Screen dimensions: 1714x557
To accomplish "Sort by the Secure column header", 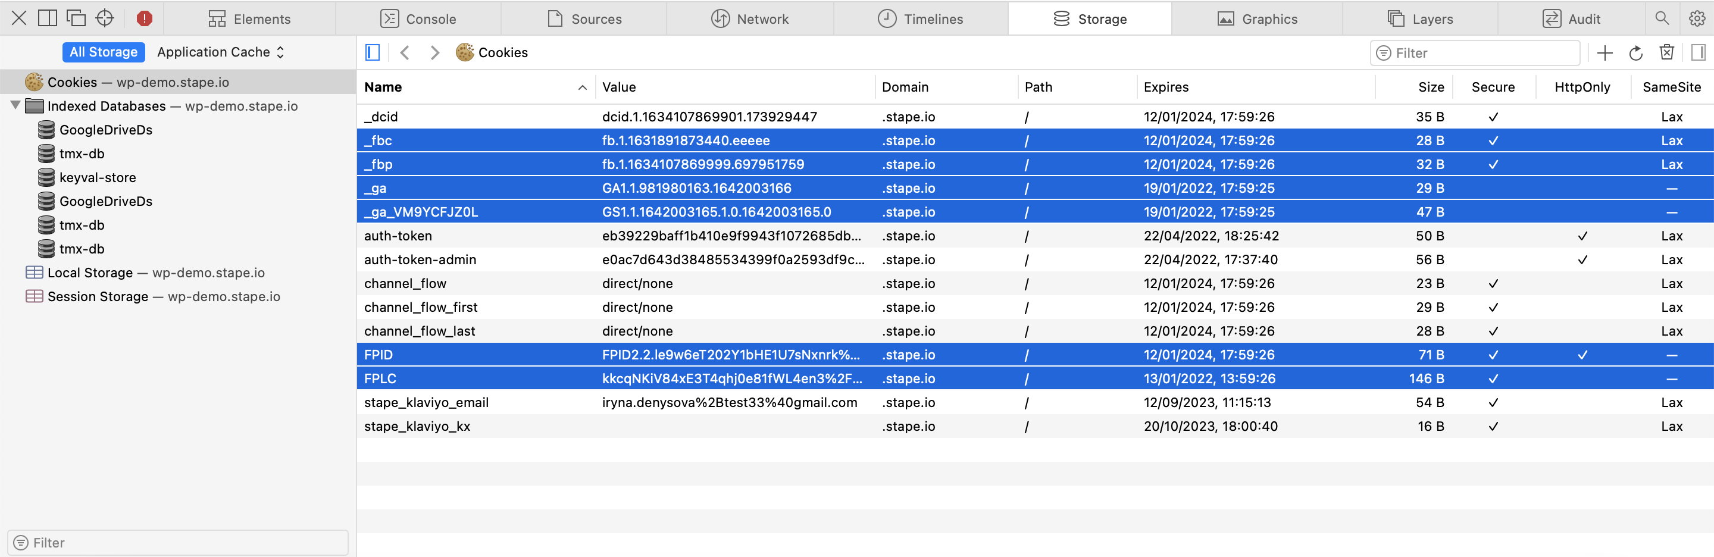I will [x=1493, y=86].
